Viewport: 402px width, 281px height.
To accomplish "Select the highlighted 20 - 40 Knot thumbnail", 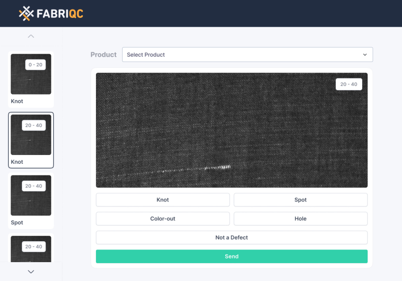I will (x=31, y=140).
